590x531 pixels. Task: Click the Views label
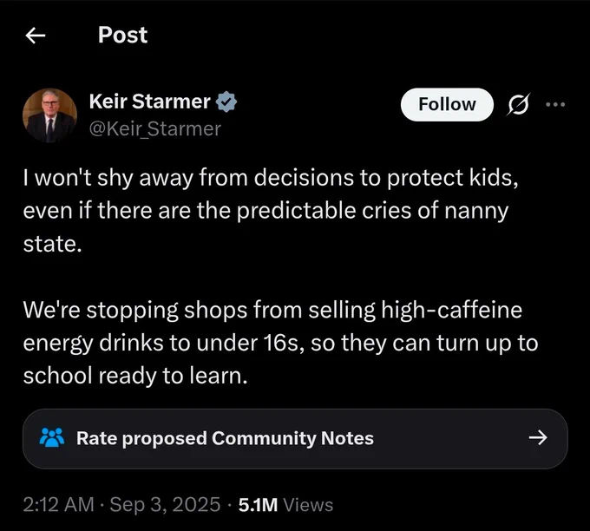pos(308,505)
